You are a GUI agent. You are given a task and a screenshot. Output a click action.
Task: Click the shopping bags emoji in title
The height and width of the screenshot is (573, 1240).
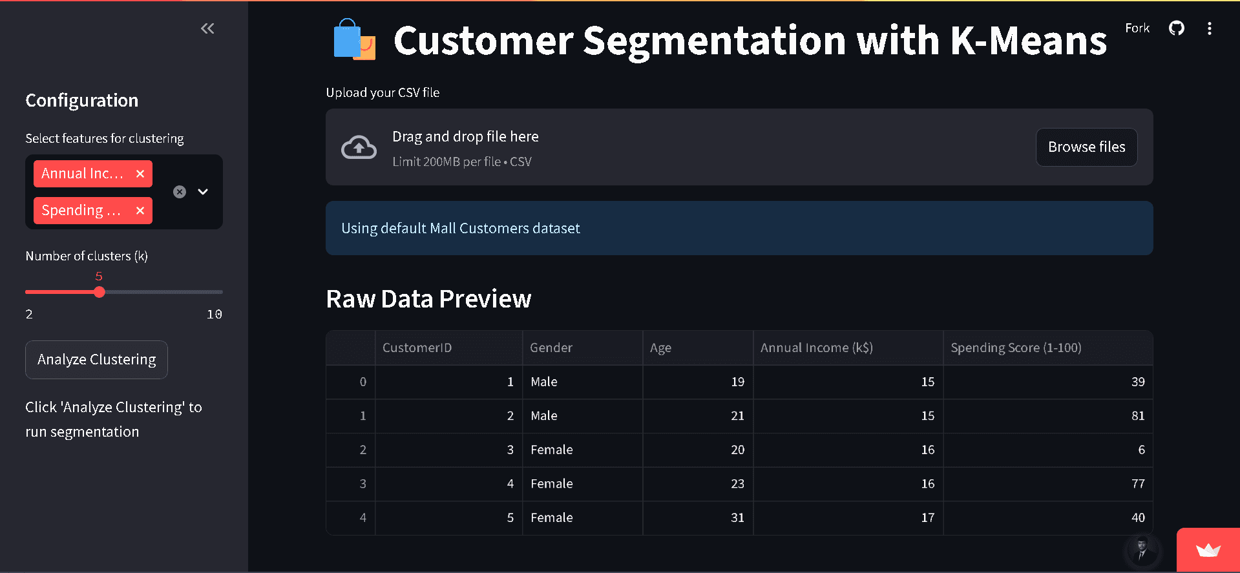pos(354,40)
